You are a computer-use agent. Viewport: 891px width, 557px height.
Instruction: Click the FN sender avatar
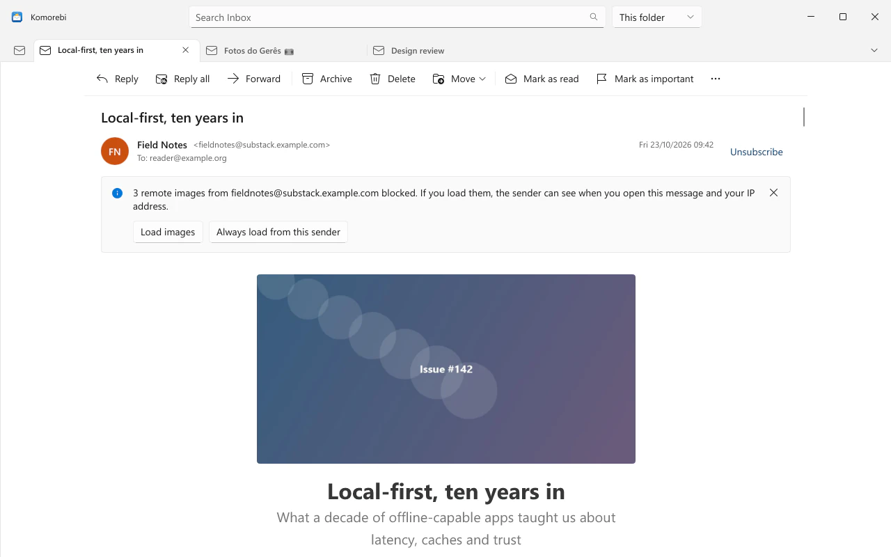[115, 151]
